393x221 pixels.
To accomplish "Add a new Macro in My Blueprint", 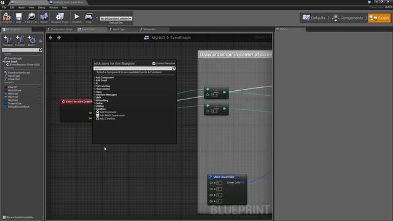I will coord(31,41).
